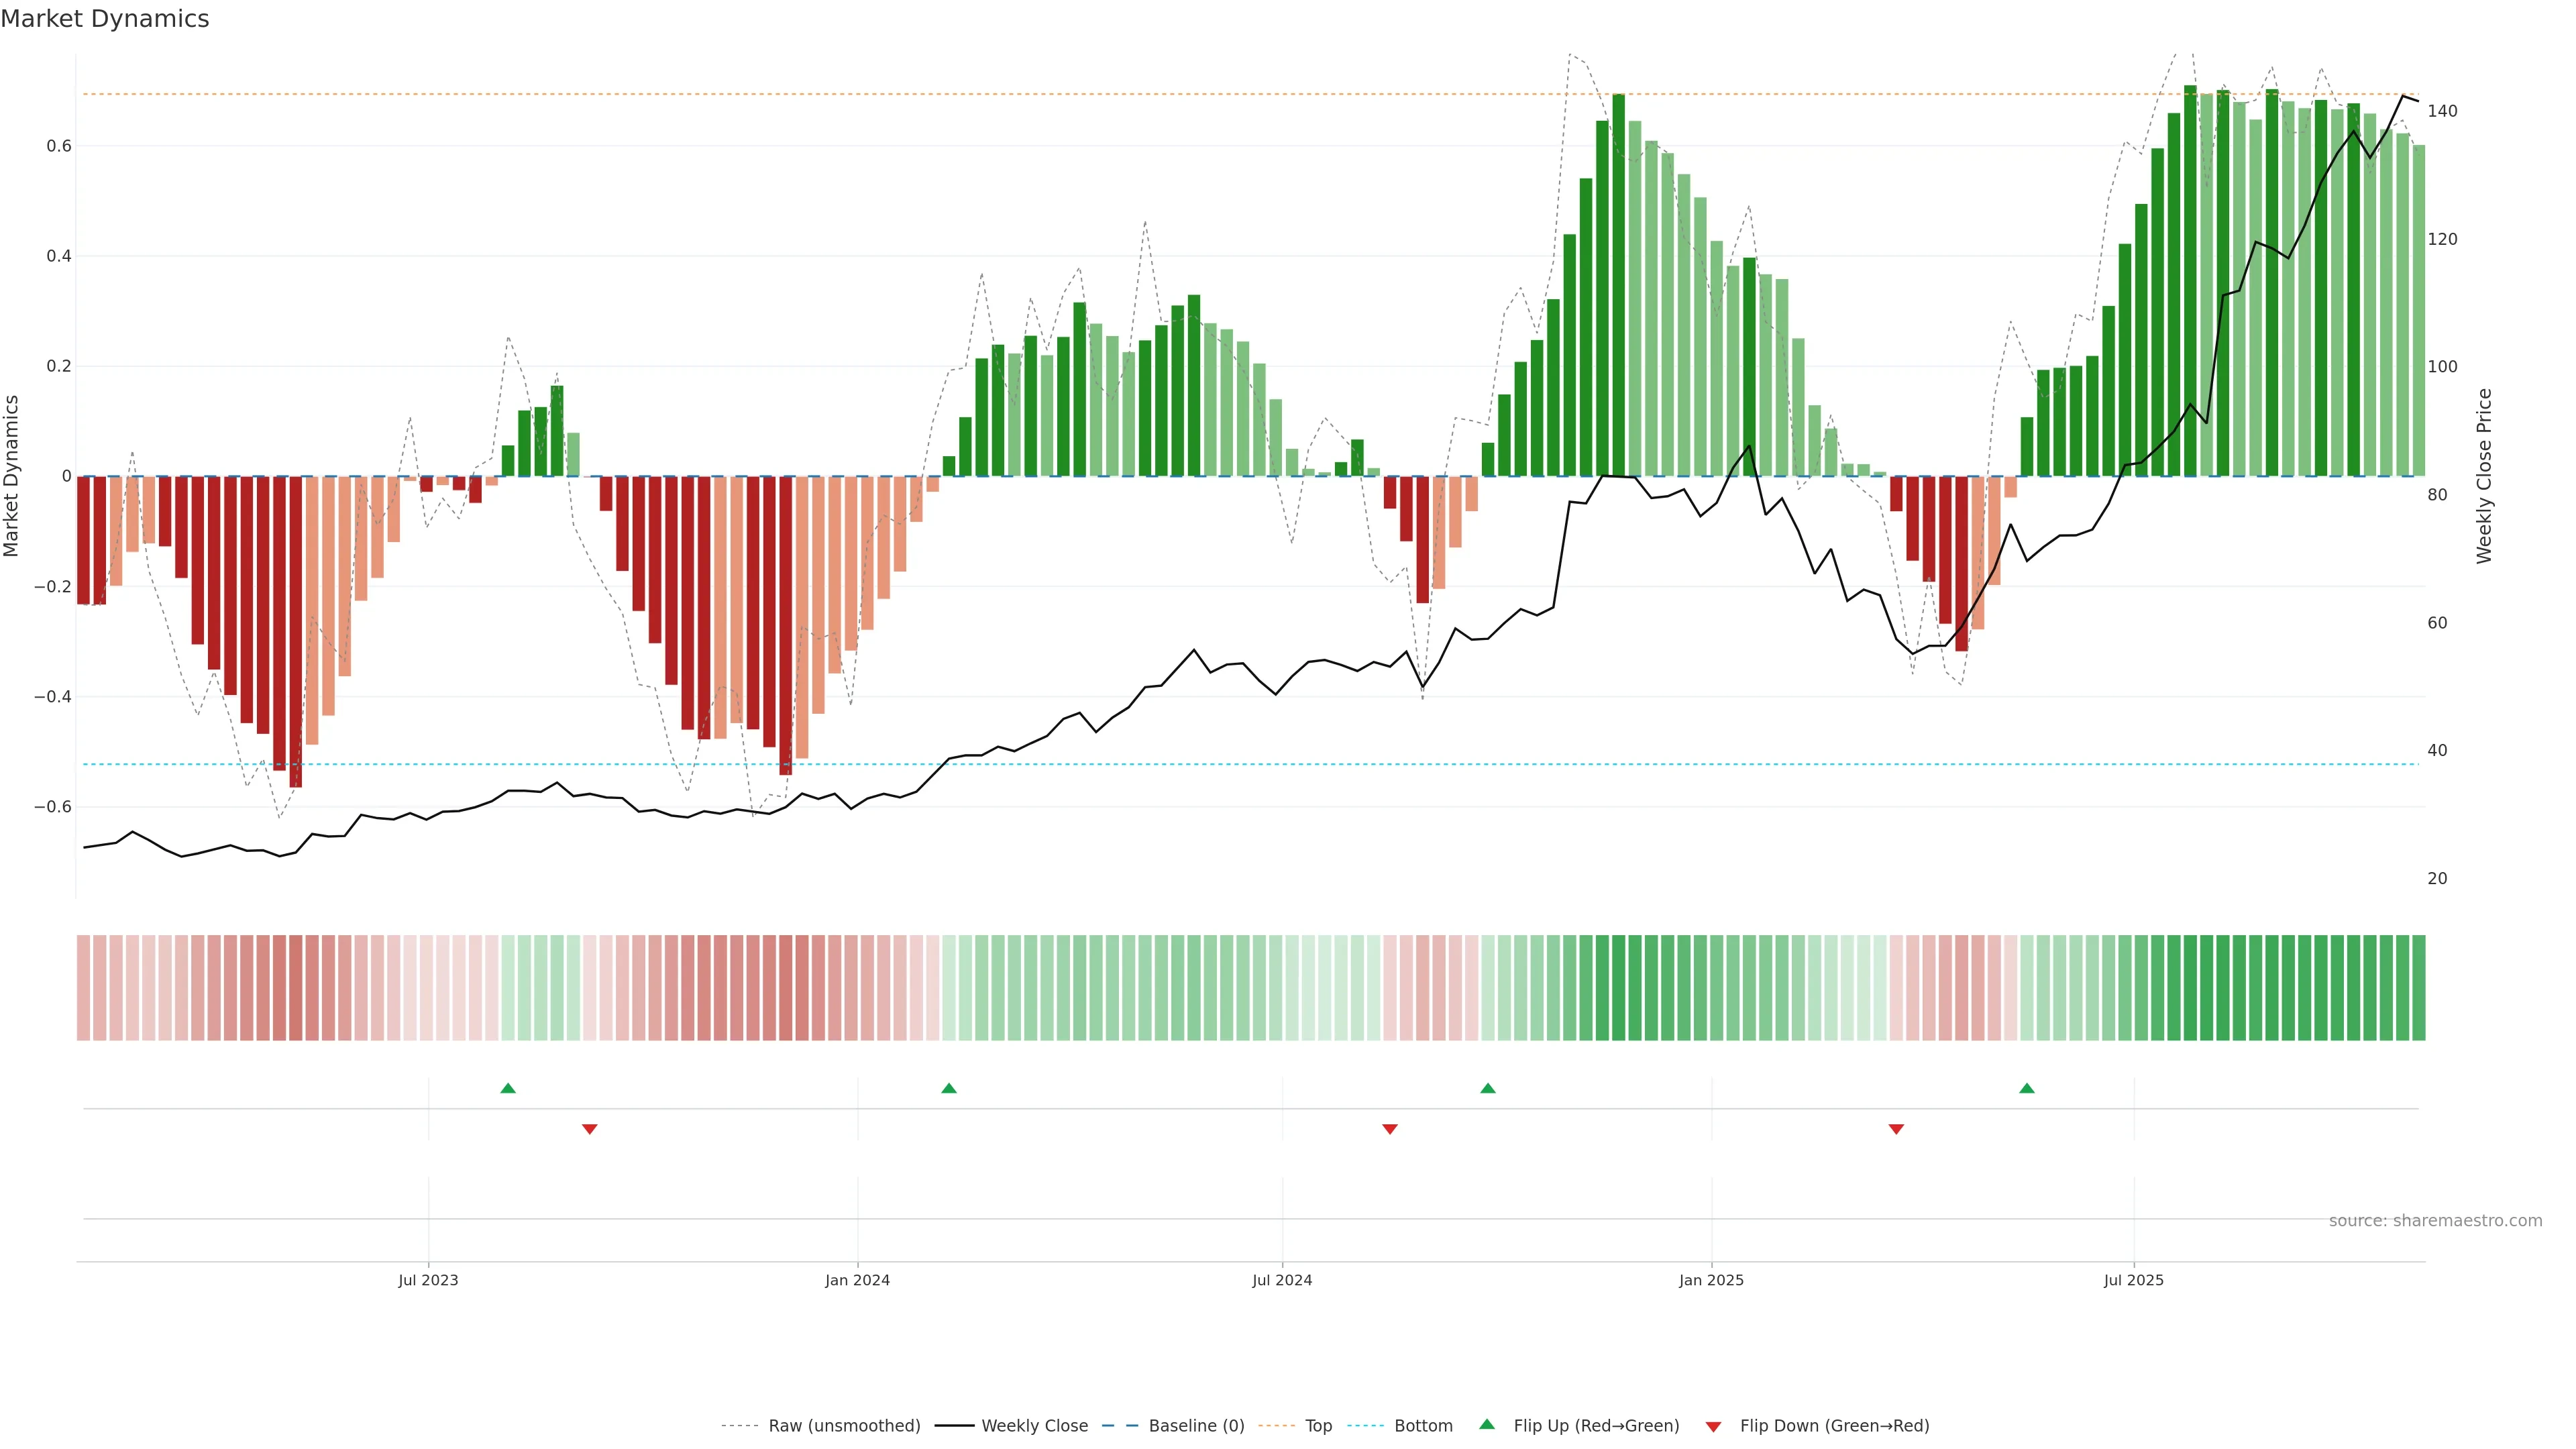The height and width of the screenshot is (1449, 2576).
Task: Click the Flip Up triangle after Jul 2024
Action: (x=1488, y=1088)
